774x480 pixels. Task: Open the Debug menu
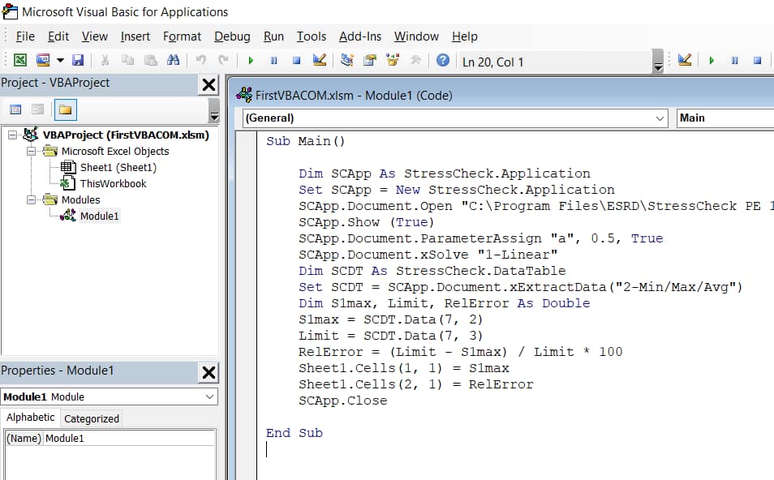[x=232, y=36]
